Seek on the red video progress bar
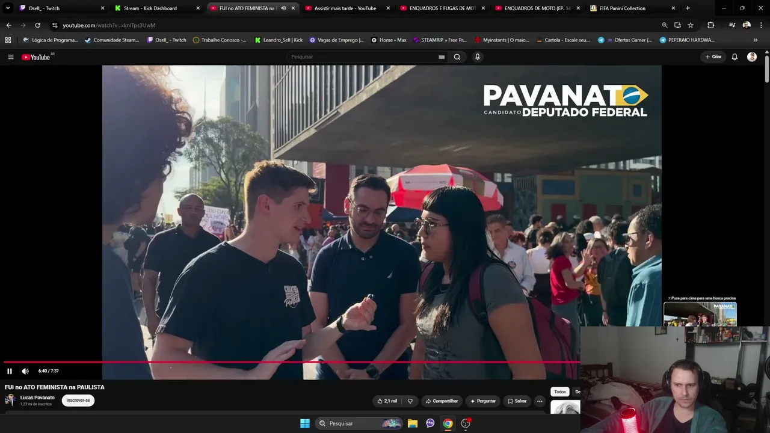The image size is (770, 433). click(x=292, y=362)
